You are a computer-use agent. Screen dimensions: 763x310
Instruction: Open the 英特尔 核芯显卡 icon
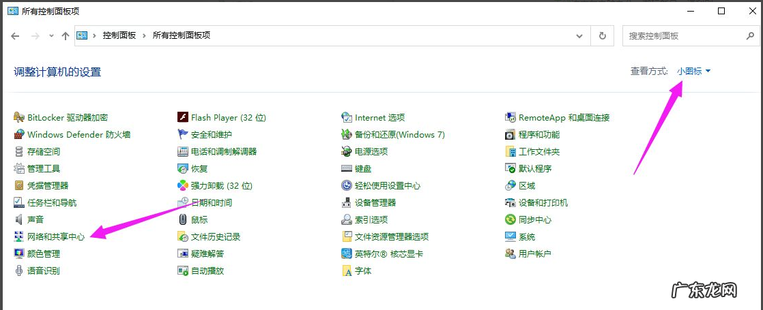(347, 253)
